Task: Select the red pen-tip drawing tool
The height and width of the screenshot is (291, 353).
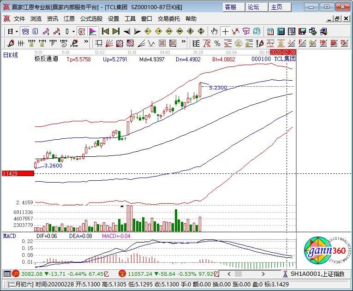Action: [10, 43]
